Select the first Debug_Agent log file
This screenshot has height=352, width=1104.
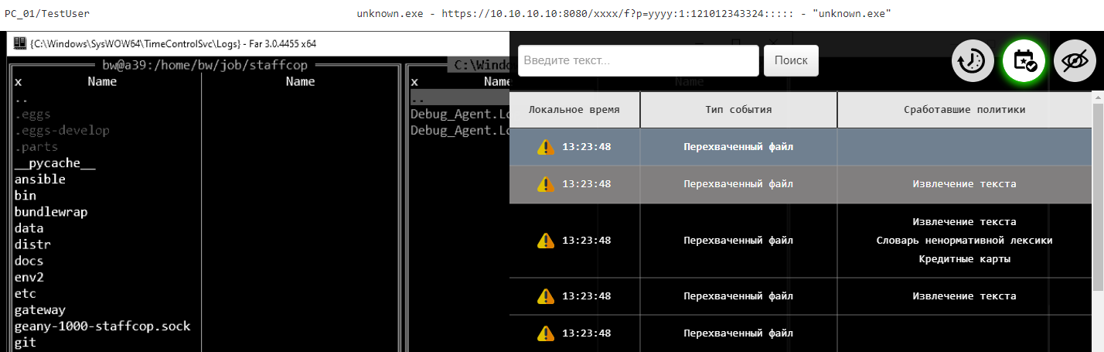[x=458, y=114]
